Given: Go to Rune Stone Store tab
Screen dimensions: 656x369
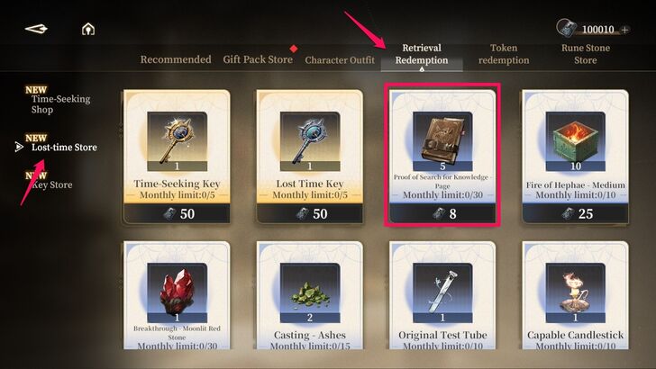Looking at the screenshot, I should 586,54.
